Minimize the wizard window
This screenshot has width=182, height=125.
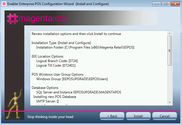157,4
